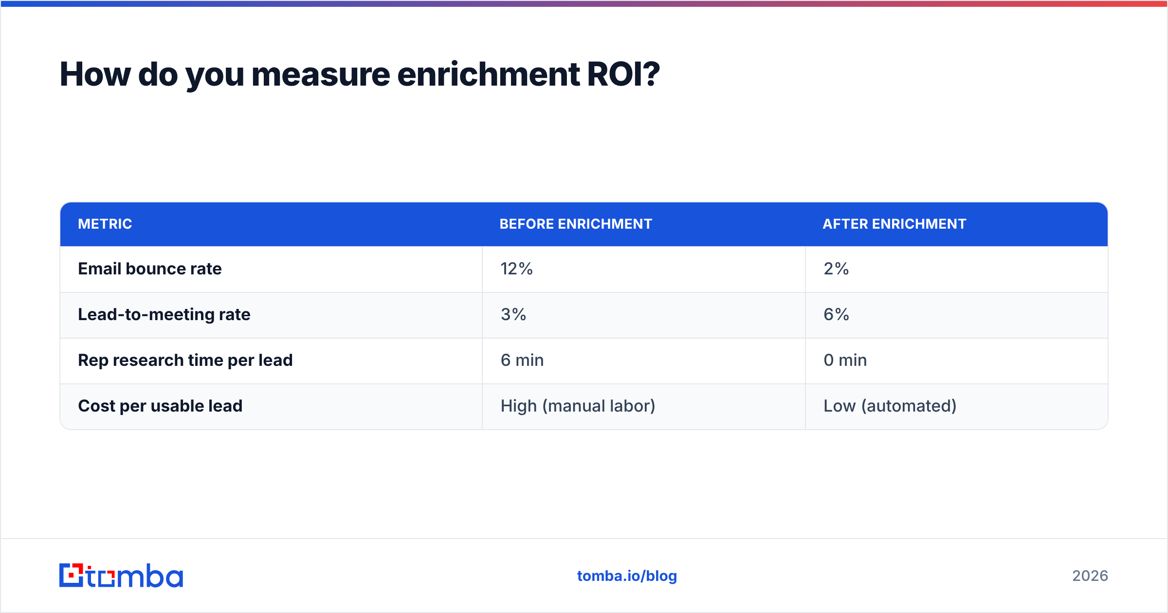Open the tomba.io/blog link
The image size is (1168, 613).
[x=627, y=576]
